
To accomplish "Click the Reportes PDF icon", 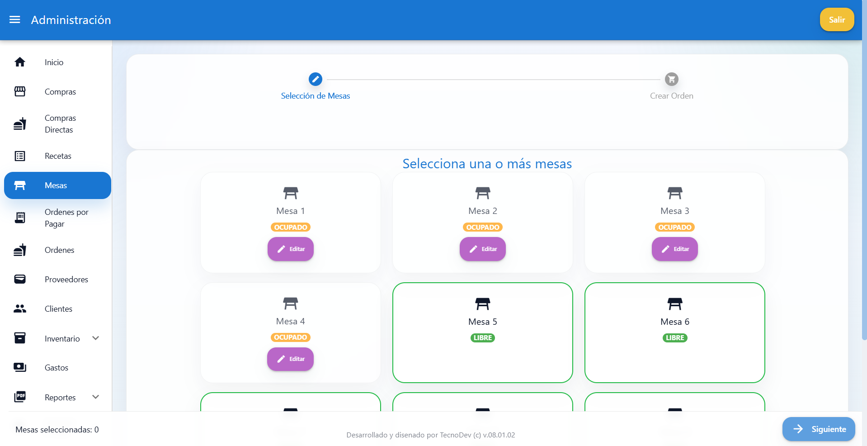I will (x=20, y=397).
